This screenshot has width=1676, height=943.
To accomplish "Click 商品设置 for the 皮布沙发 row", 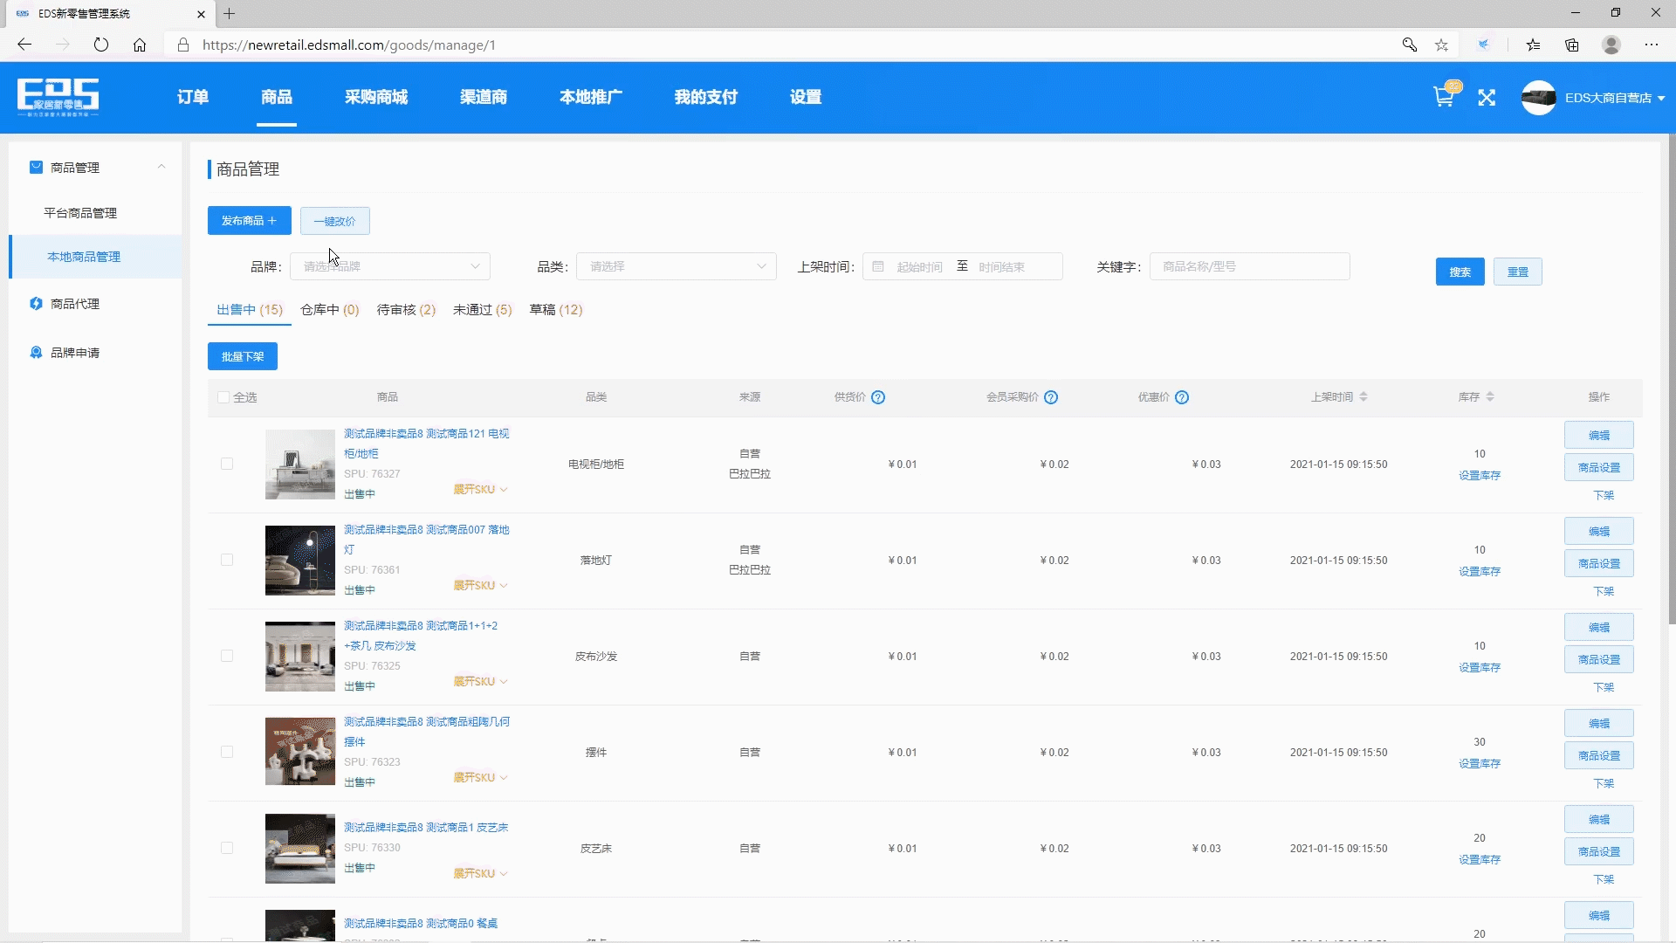I will (1599, 659).
